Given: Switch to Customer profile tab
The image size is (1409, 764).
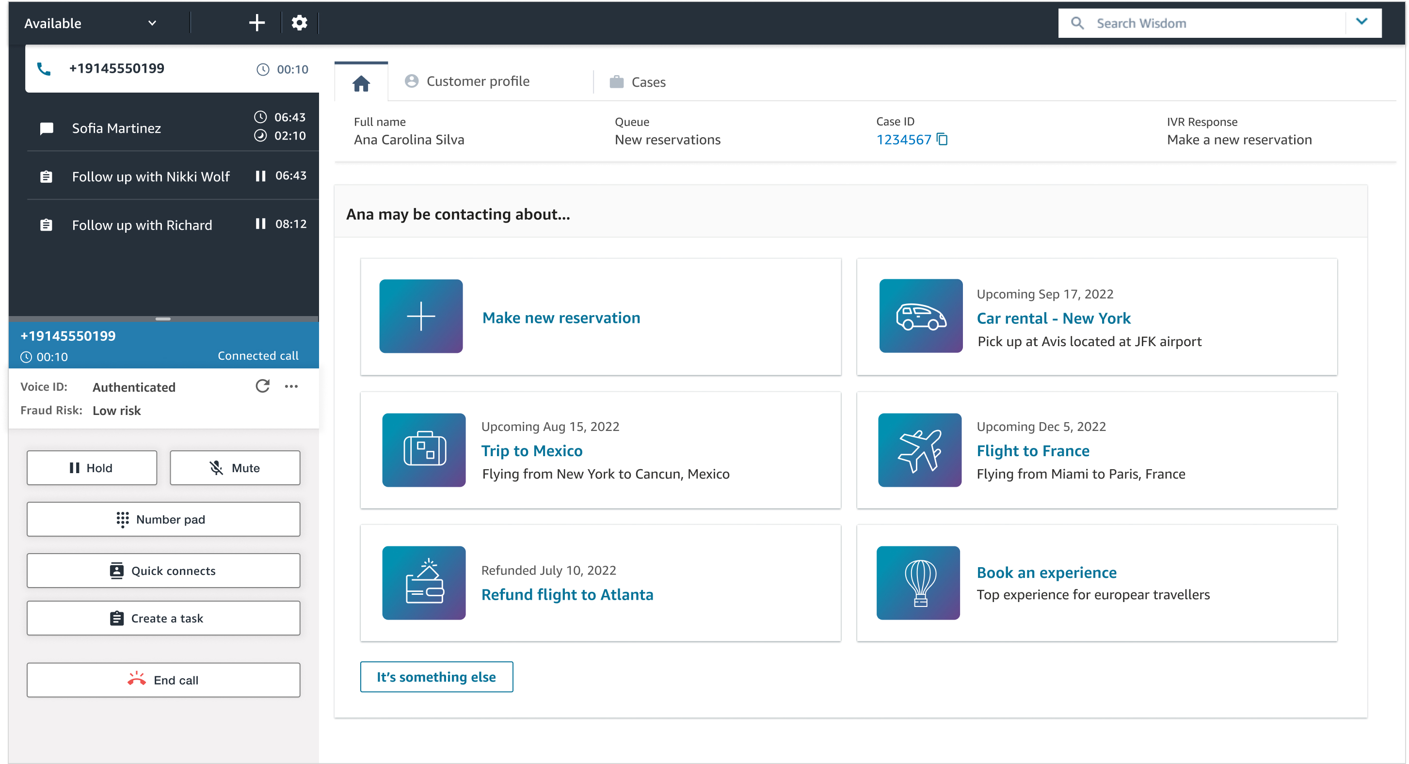Looking at the screenshot, I should click(x=466, y=82).
